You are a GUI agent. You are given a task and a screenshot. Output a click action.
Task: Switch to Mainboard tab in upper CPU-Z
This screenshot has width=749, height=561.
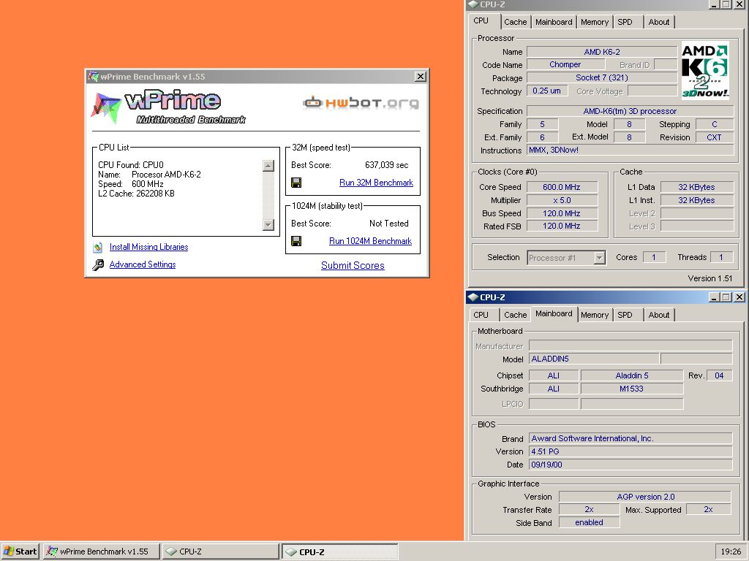554,22
